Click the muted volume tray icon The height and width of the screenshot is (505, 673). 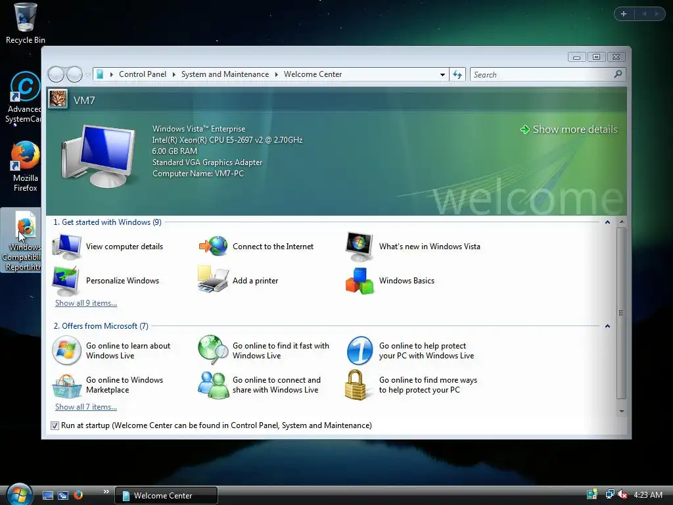622,494
